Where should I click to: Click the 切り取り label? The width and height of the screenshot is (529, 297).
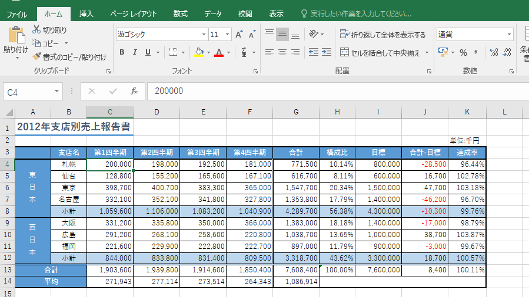click(x=55, y=30)
